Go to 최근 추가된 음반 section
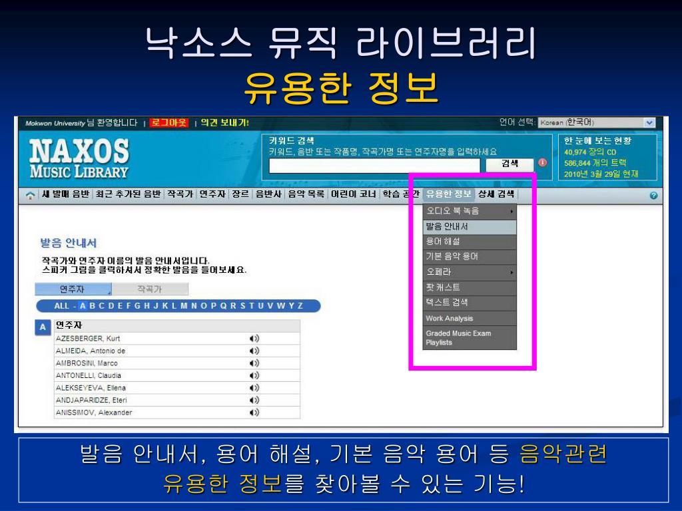 click(x=129, y=194)
